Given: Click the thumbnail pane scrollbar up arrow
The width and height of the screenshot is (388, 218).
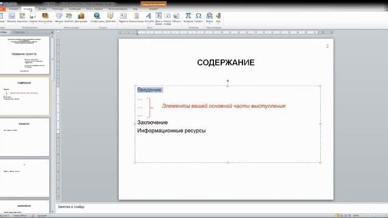Looking at the screenshot, I should (x=53, y=36).
